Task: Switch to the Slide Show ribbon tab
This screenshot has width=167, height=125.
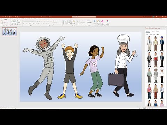Action: pyautogui.click(x=31, y=19)
